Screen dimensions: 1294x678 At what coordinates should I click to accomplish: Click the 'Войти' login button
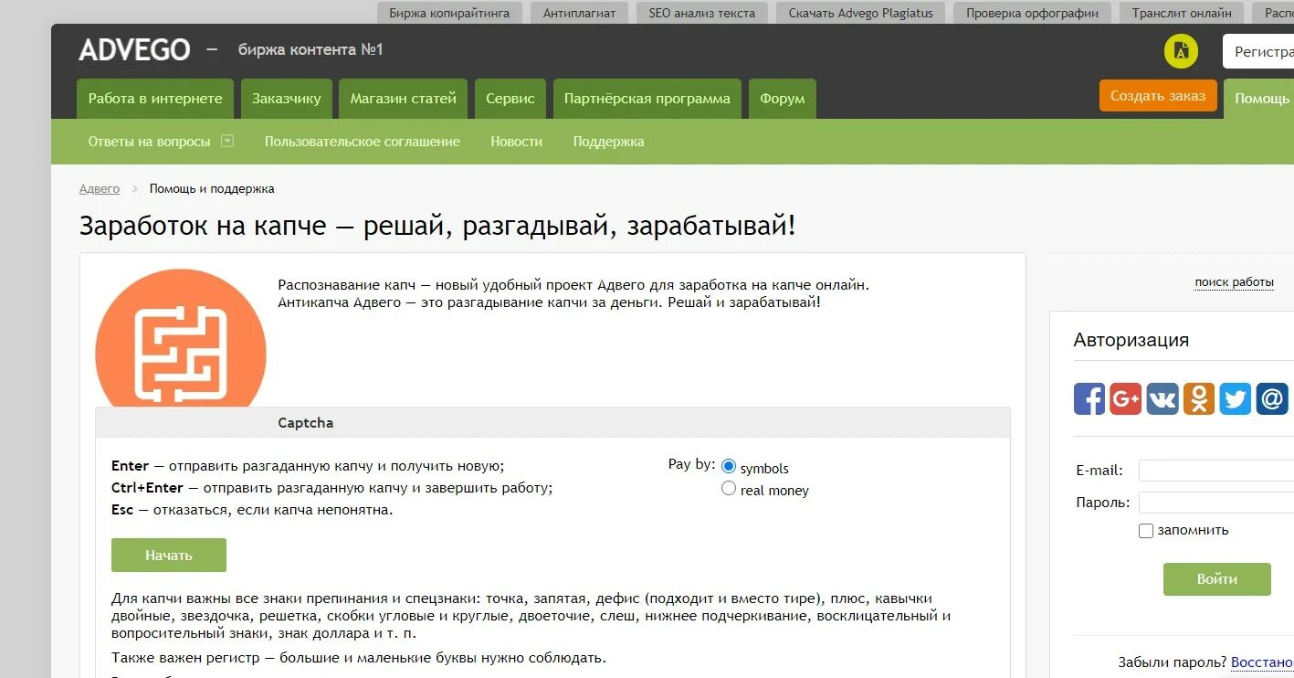[x=1217, y=579]
